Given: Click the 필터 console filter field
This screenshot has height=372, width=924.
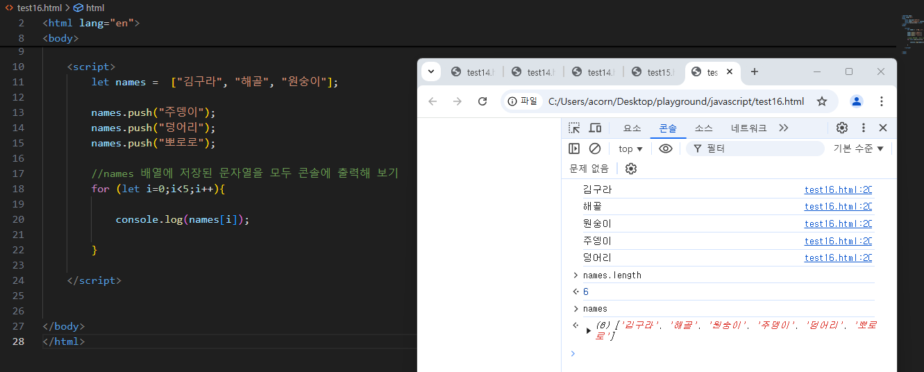Looking at the screenshot, I should [x=755, y=149].
